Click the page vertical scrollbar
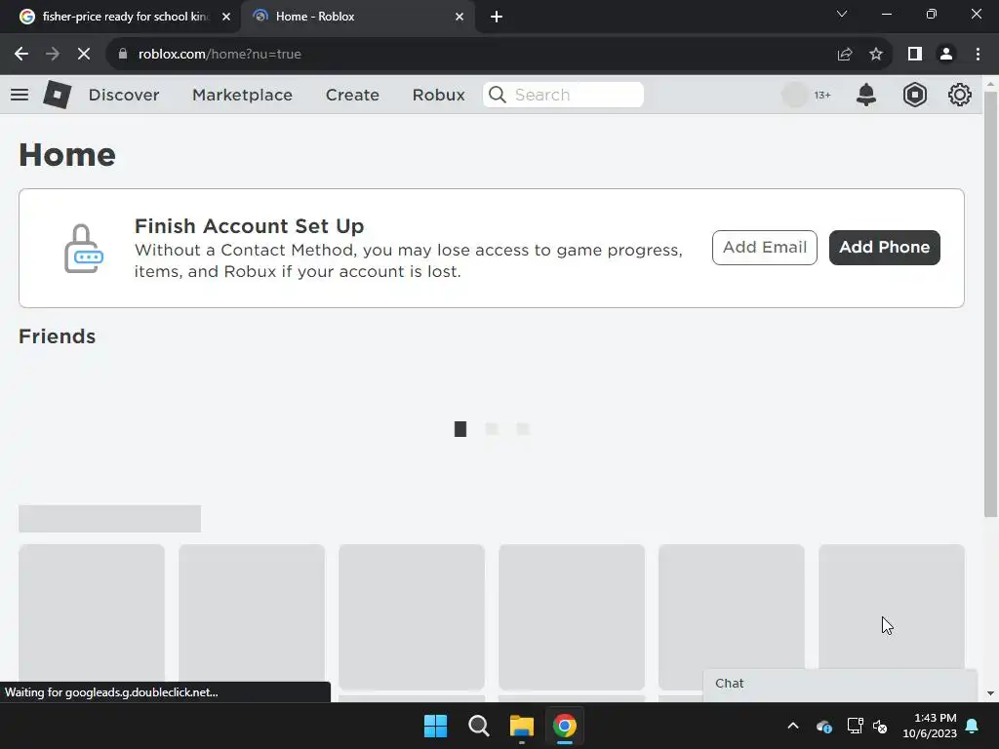 click(991, 304)
